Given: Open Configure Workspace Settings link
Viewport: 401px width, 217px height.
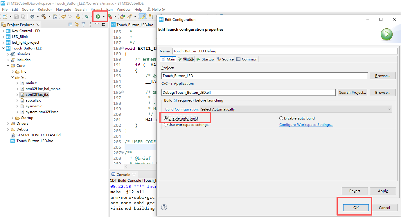Looking at the screenshot, I should (306, 125).
